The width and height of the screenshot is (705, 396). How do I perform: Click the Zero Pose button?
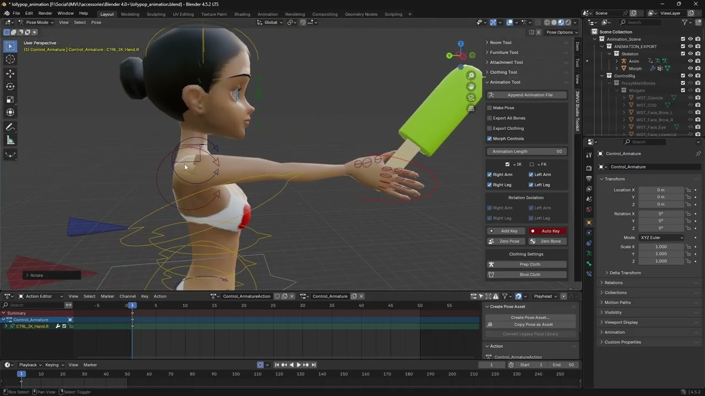tap(507, 241)
